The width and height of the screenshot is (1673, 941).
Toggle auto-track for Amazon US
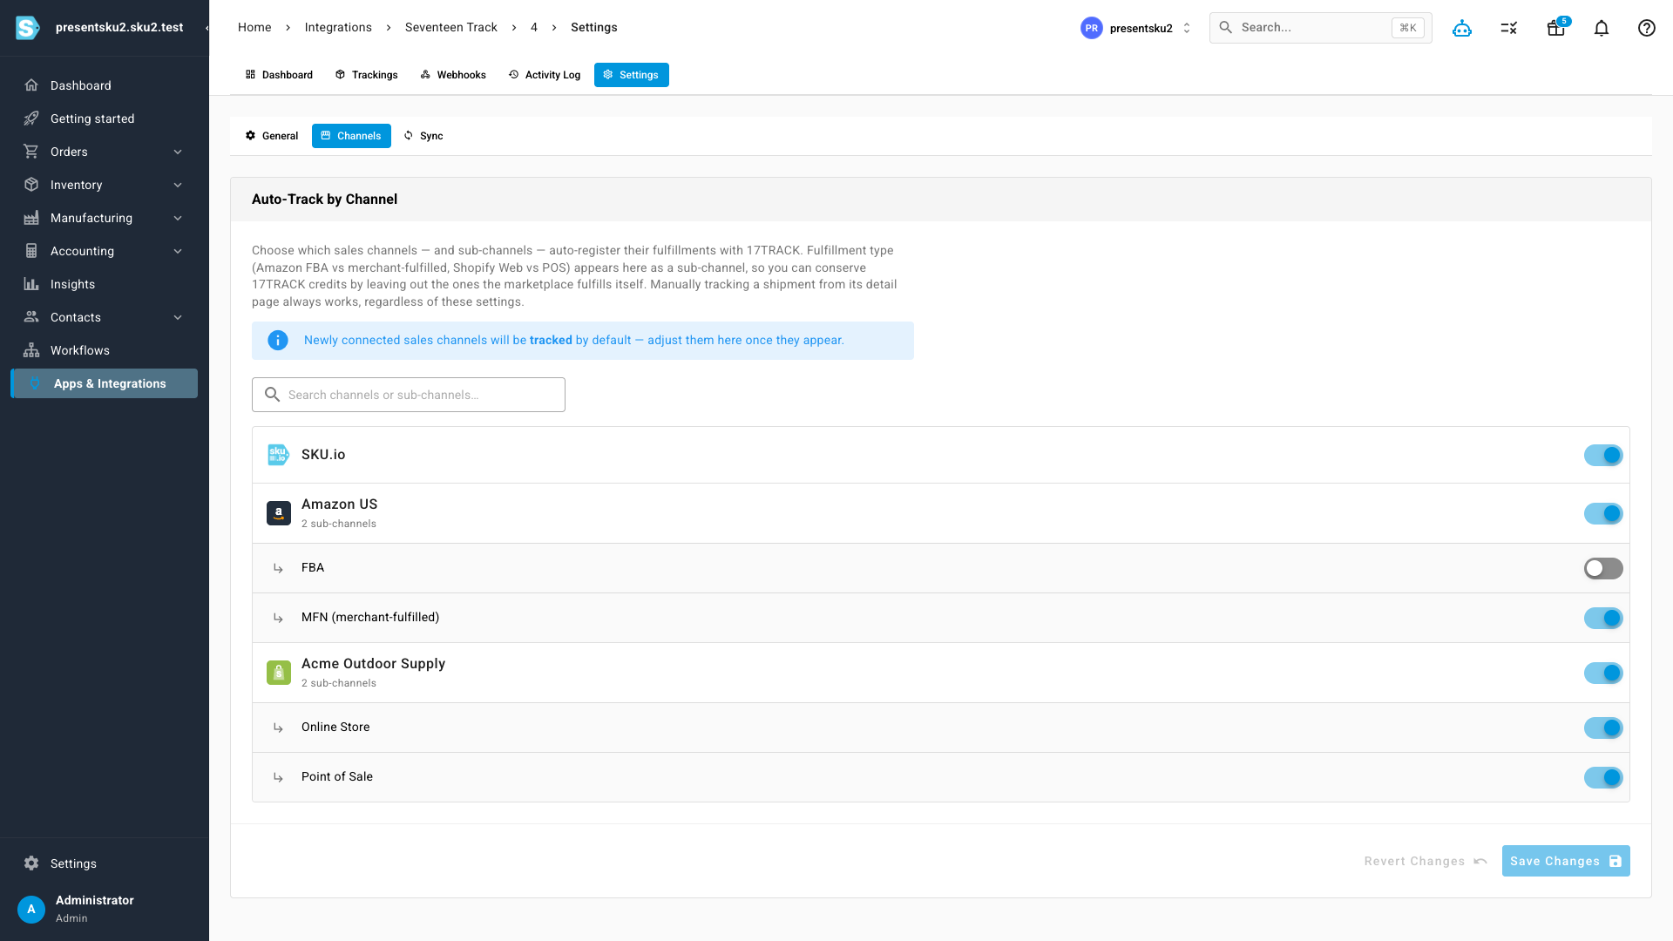[x=1603, y=513]
